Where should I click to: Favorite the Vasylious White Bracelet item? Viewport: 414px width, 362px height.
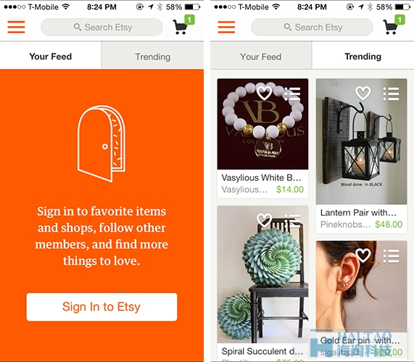pyautogui.click(x=265, y=93)
